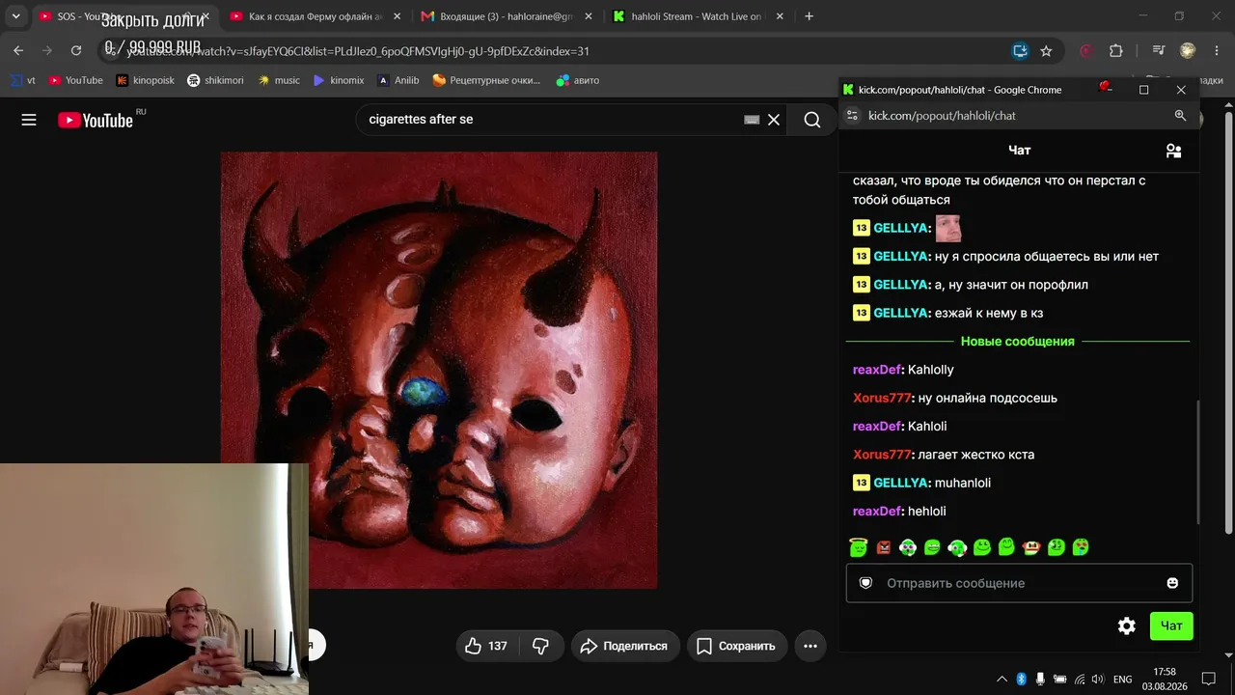Send the message with the green Чат button
Viewport: 1235px width, 695px height.
tap(1171, 626)
